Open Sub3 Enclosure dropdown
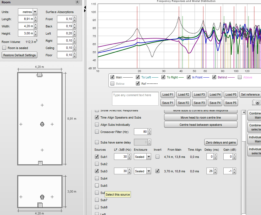The height and width of the screenshot is (215, 261). click(x=149, y=171)
